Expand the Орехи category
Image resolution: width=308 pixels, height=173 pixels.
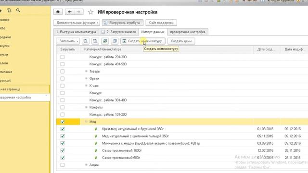tap(86, 78)
